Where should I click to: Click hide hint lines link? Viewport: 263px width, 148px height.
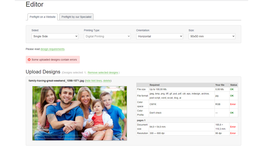coord(94,81)
